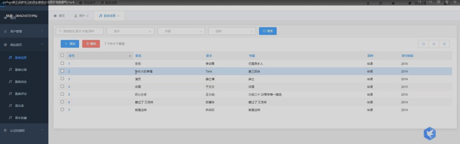Tick the checkbox for row 6

pyautogui.click(x=62, y=102)
